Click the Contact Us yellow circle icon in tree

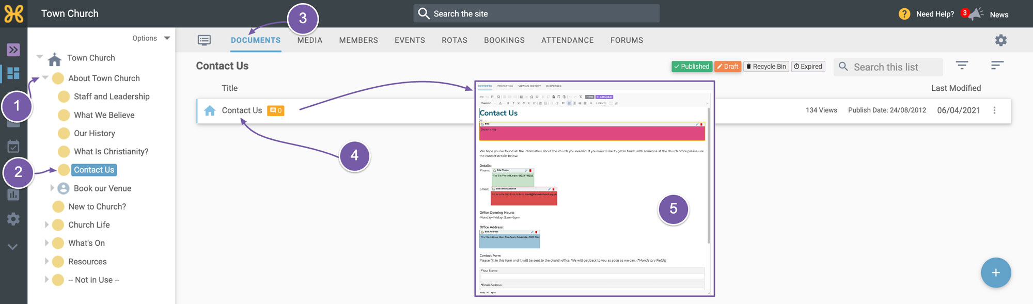(64, 170)
